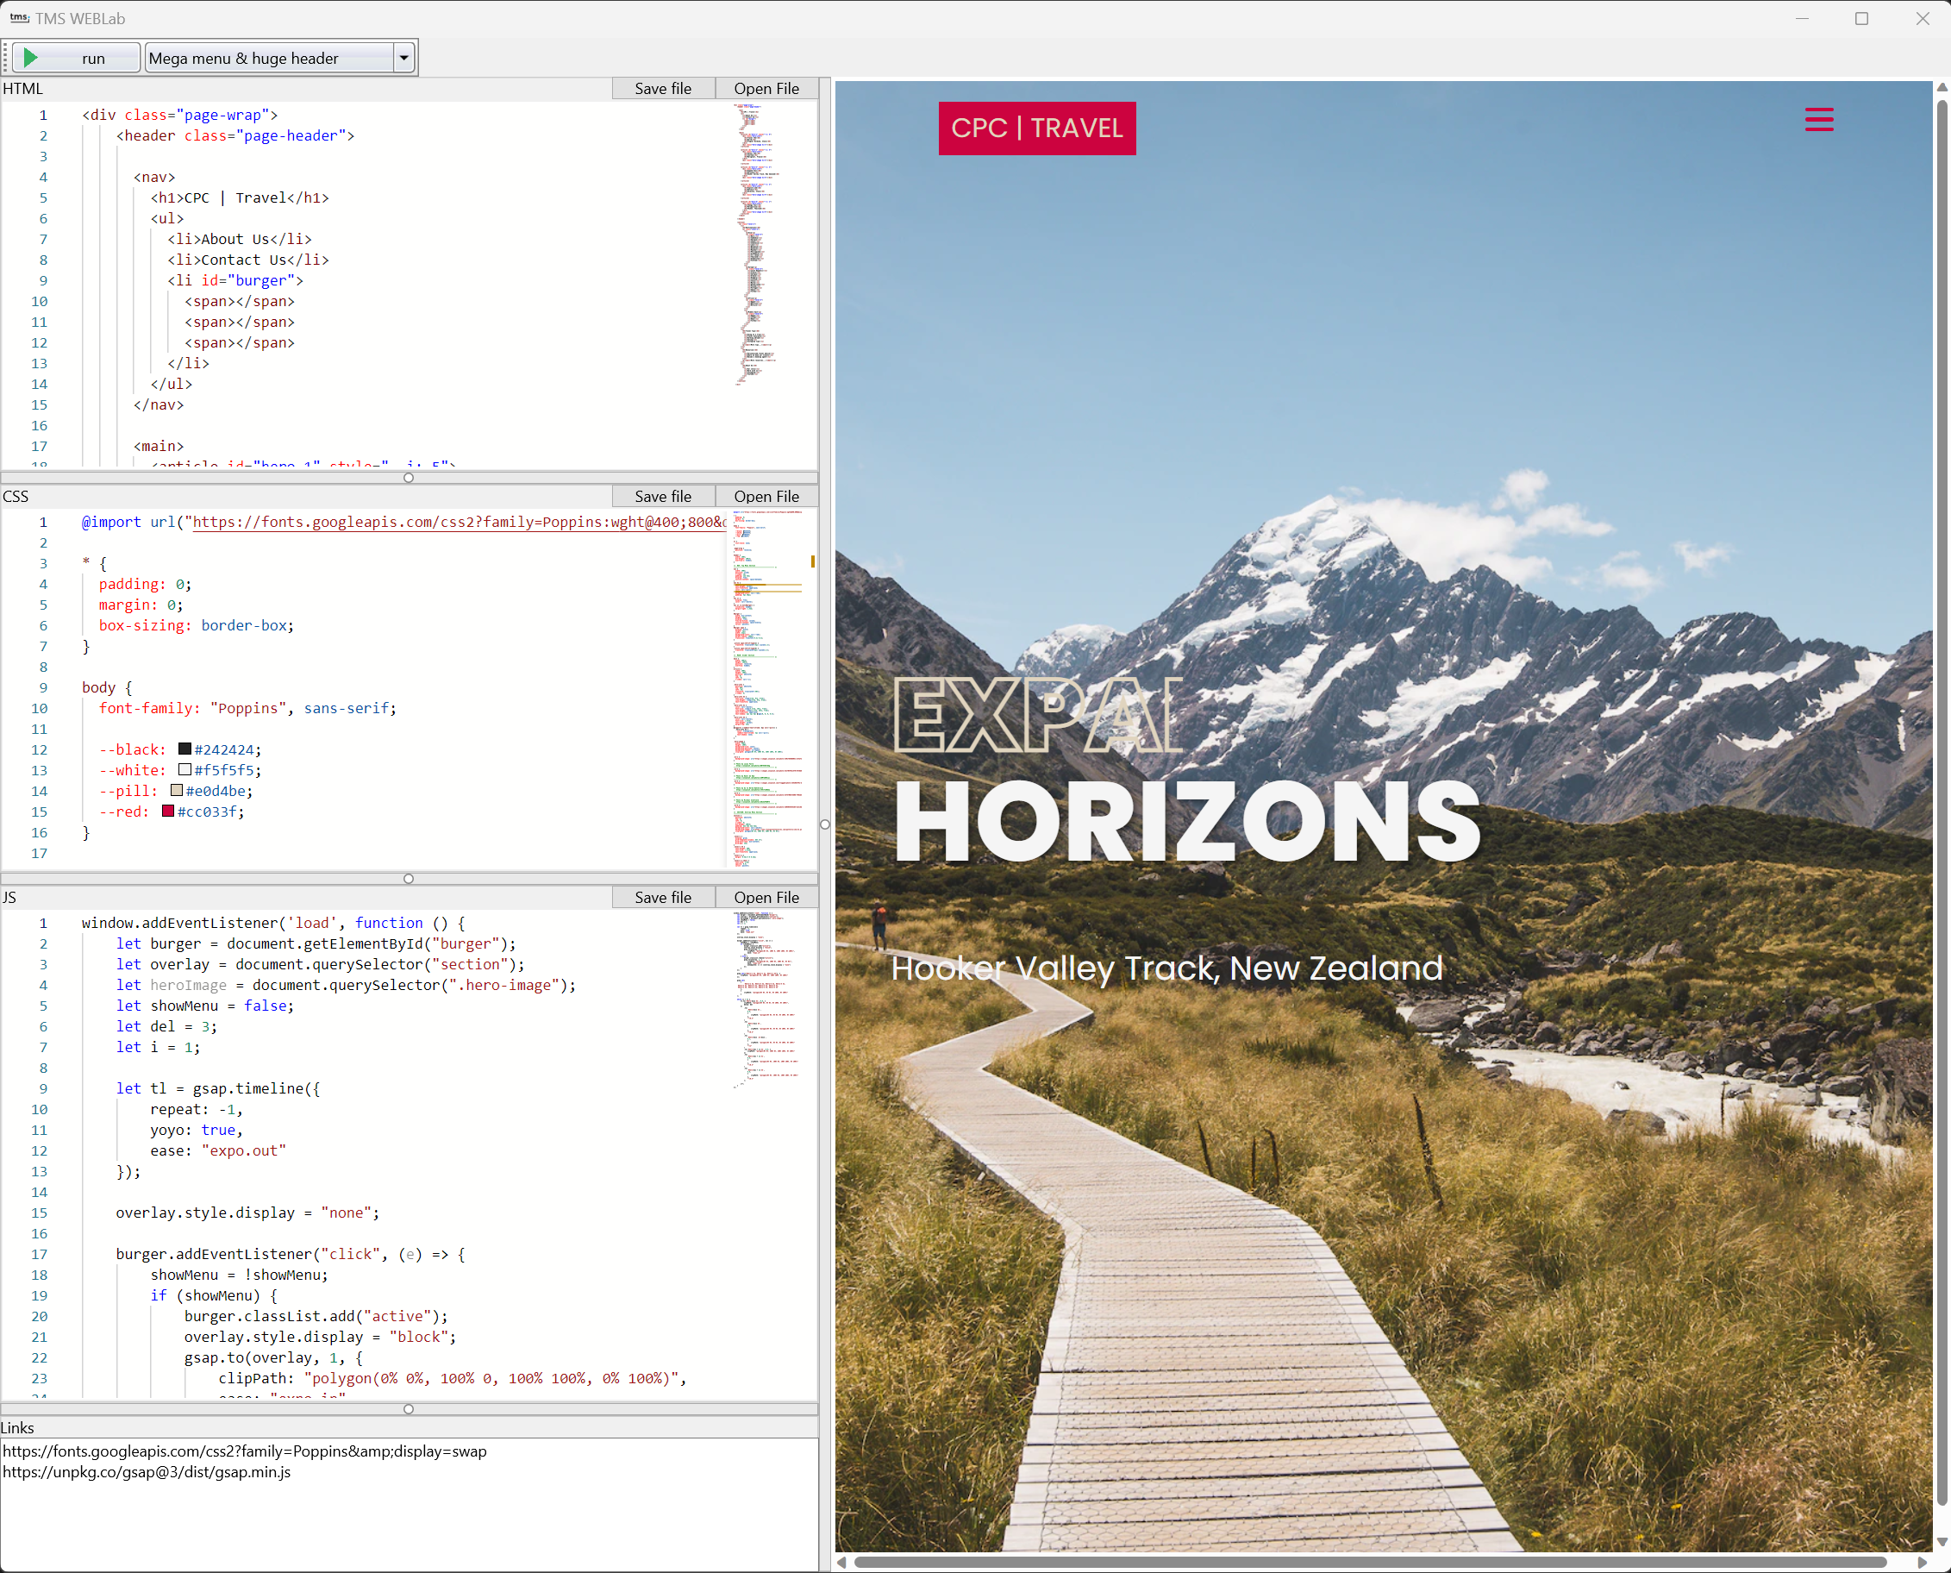Screen dimensions: 1951x1573
Task: Click the Google Fonts import URL in CSS
Action: [x=460, y=522]
